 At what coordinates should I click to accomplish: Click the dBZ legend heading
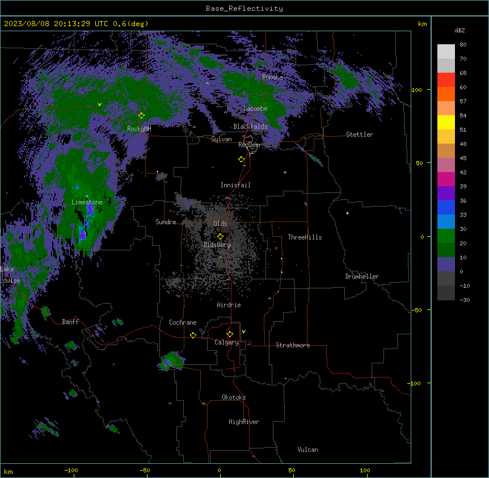pyautogui.click(x=460, y=30)
